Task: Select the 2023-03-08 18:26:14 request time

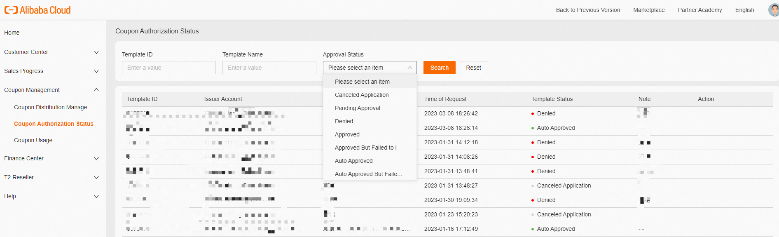Action: click(x=451, y=128)
